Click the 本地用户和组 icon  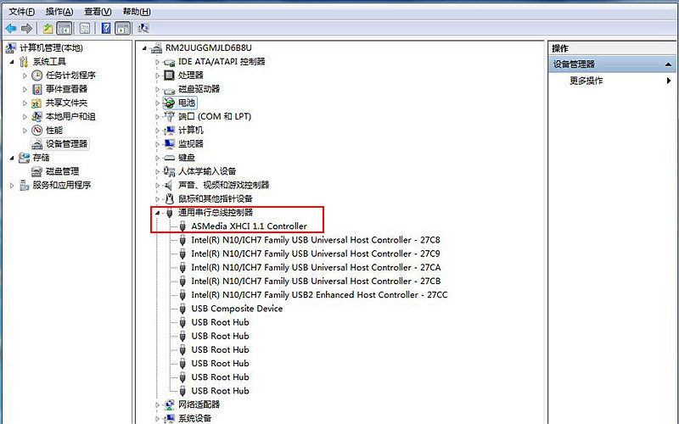tap(37, 117)
